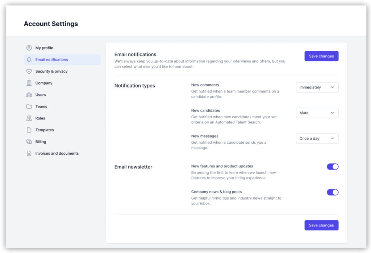The height and width of the screenshot is (253, 371).
Task: Click the Users group icon
Action: (29, 95)
